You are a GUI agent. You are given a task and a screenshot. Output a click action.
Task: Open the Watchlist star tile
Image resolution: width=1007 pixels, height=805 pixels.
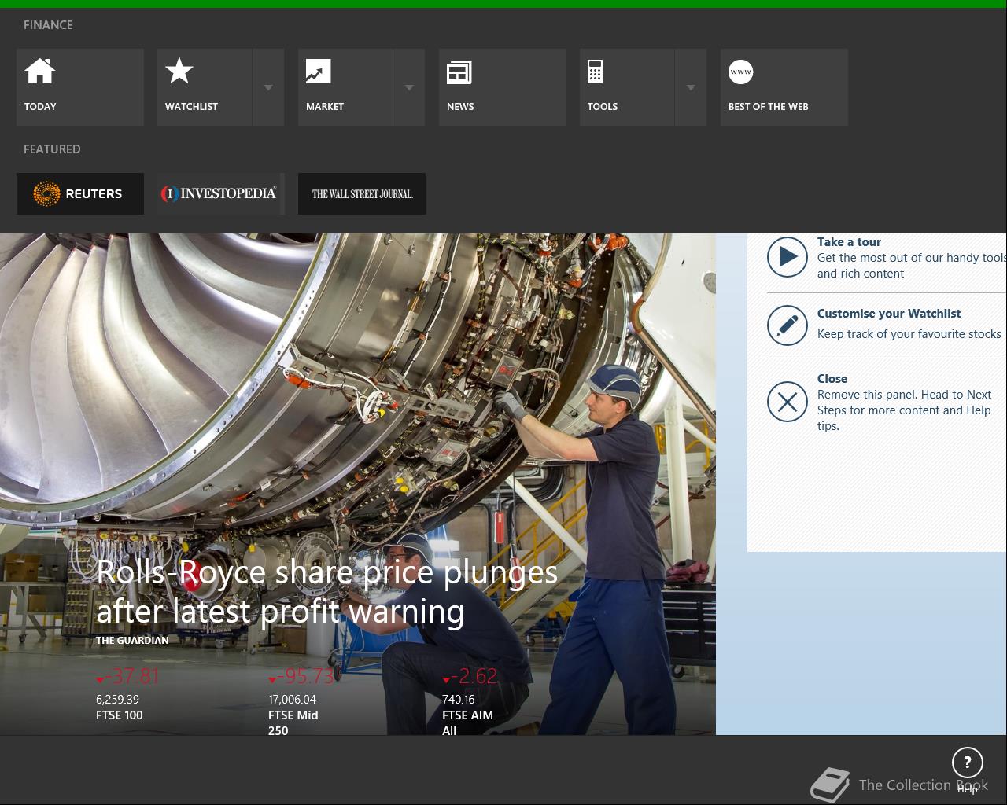click(x=205, y=87)
